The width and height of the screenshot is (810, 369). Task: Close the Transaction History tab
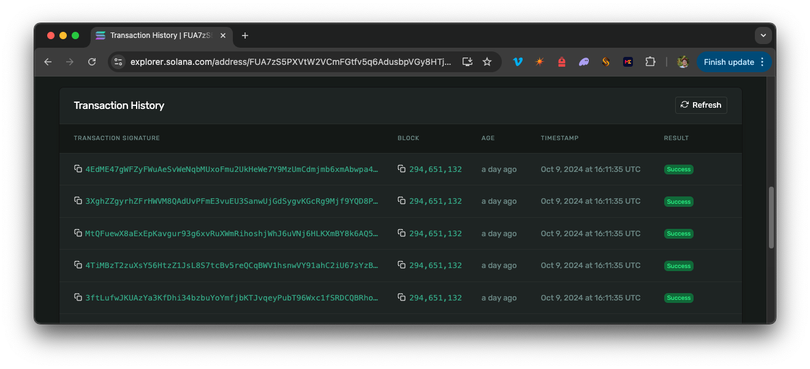click(223, 35)
